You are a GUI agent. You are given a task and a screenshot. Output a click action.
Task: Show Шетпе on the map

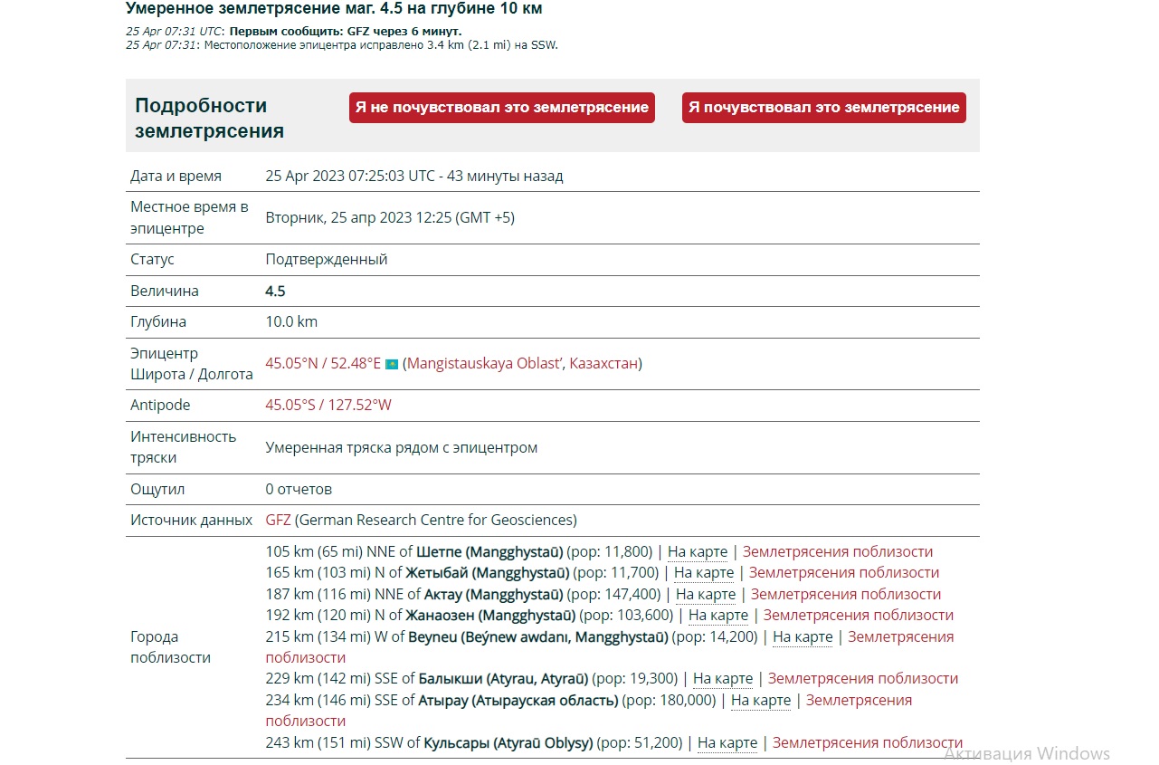(x=697, y=551)
